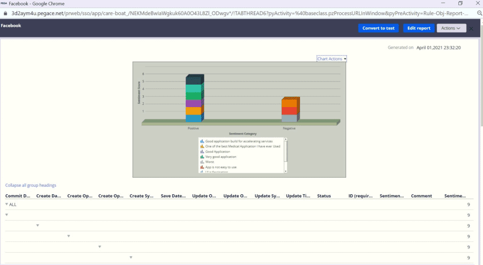Click legend icon for Good Application

pyautogui.click(x=202, y=152)
